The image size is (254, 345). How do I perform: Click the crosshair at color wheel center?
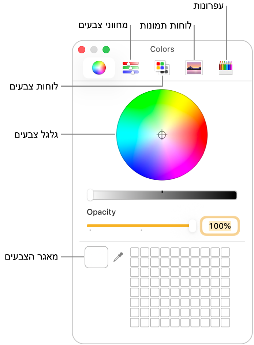(162, 135)
